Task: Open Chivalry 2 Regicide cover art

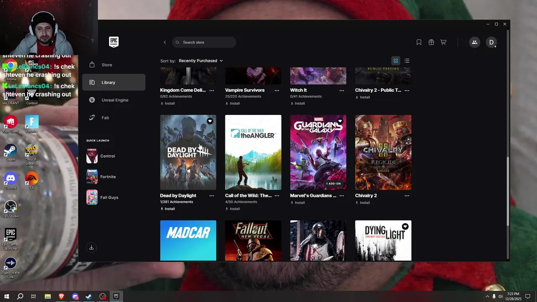Action: [383, 152]
